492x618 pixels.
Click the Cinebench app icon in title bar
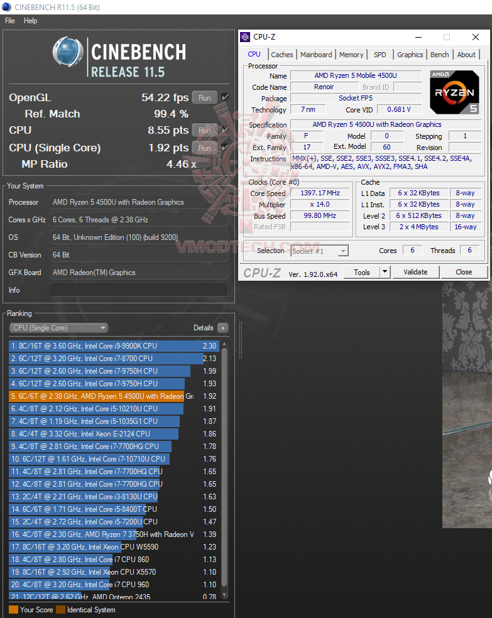[x=6, y=7]
